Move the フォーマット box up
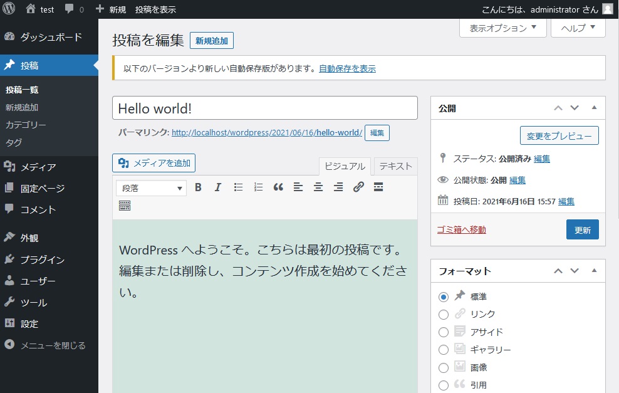This screenshot has height=393, width=619. 558,271
